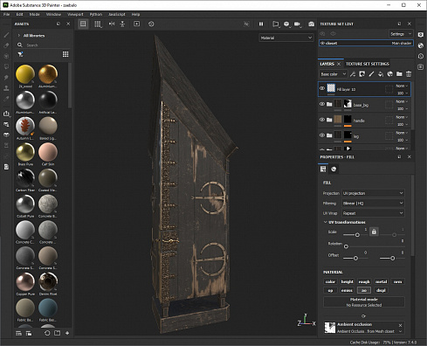Toggle visibility of the handle layer
427x346 pixels.
pyautogui.click(x=322, y=120)
